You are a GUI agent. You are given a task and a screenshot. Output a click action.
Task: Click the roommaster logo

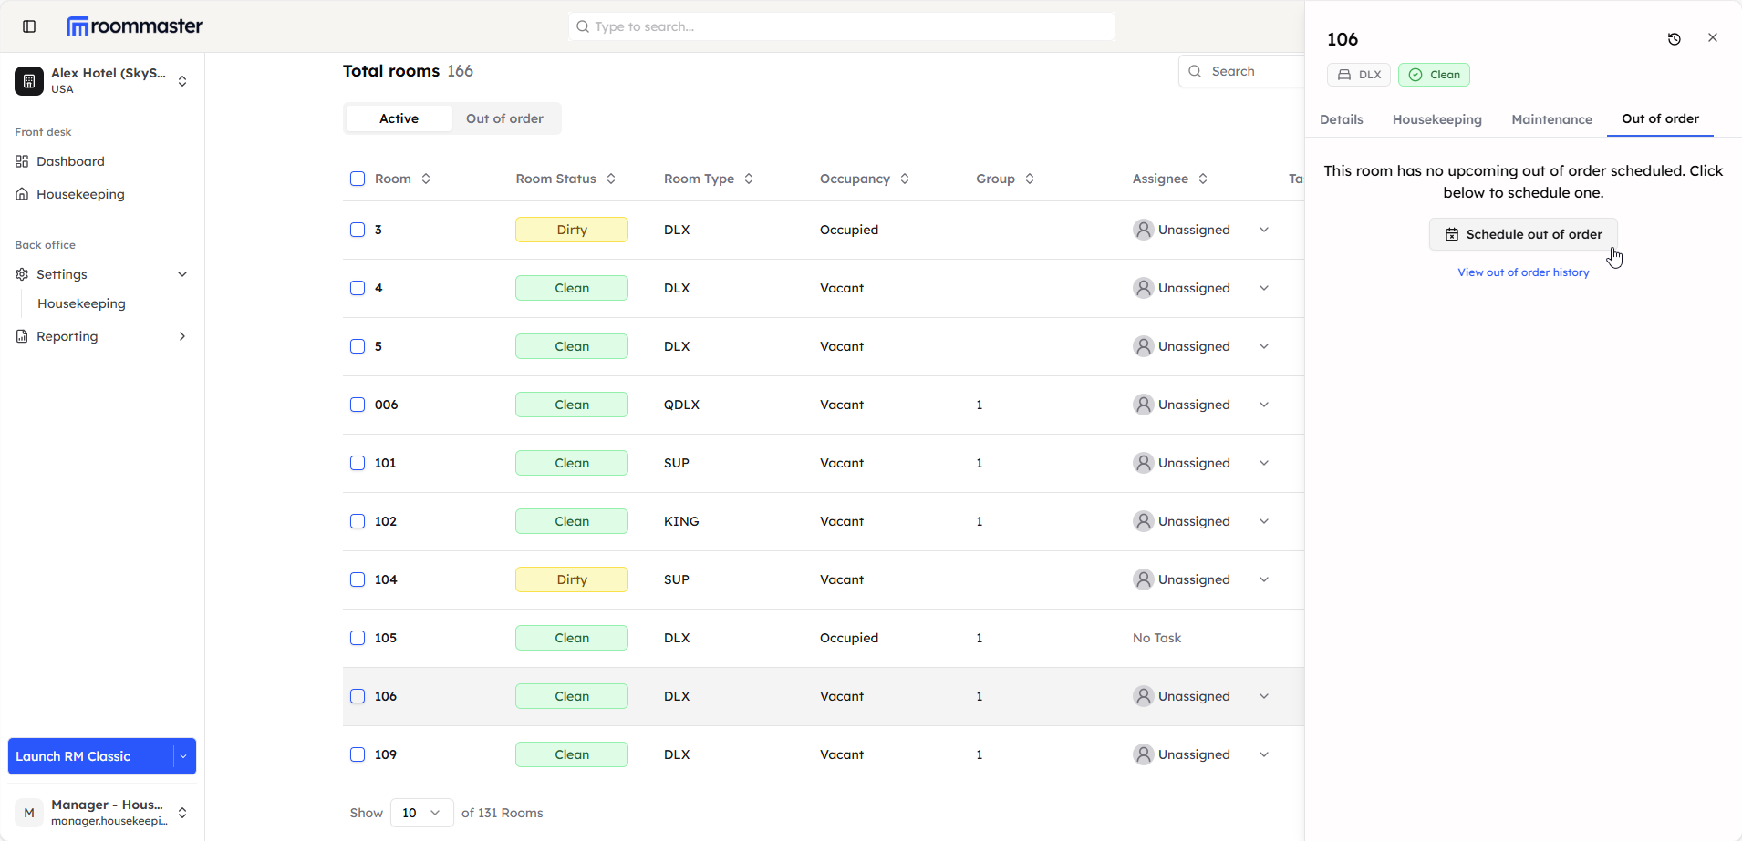[x=135, y=26]
